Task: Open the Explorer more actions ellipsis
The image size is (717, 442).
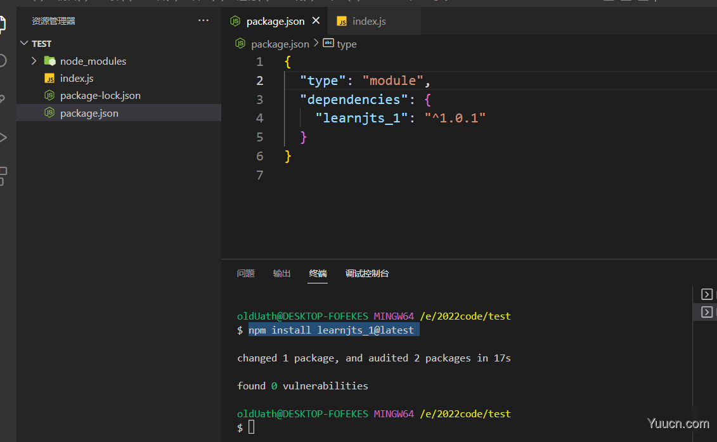Action: coord(203,20)
